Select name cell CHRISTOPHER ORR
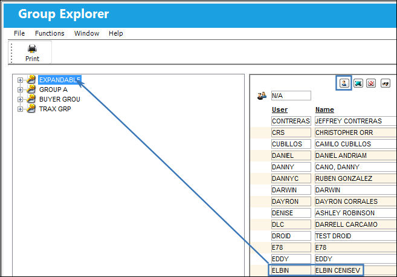Image resolution: width=397 pixels, height=277 pixels. (x=356, y=132)
